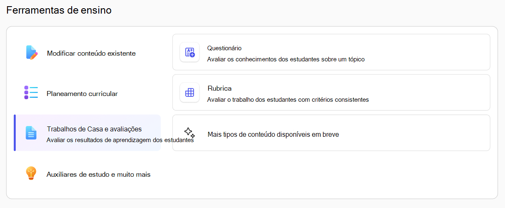Open Auxiliares de estudo e muito mais

87,174
